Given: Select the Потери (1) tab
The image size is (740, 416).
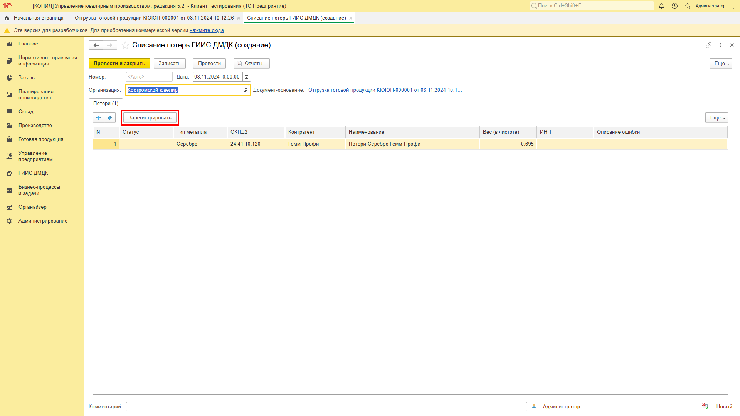Looking at the screenshot, I should point(106,104).
